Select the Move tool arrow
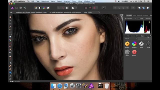 10,20
